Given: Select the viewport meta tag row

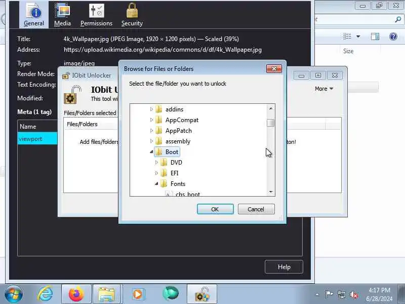Looking at the screenshot, I should click(x=37, y=138).
